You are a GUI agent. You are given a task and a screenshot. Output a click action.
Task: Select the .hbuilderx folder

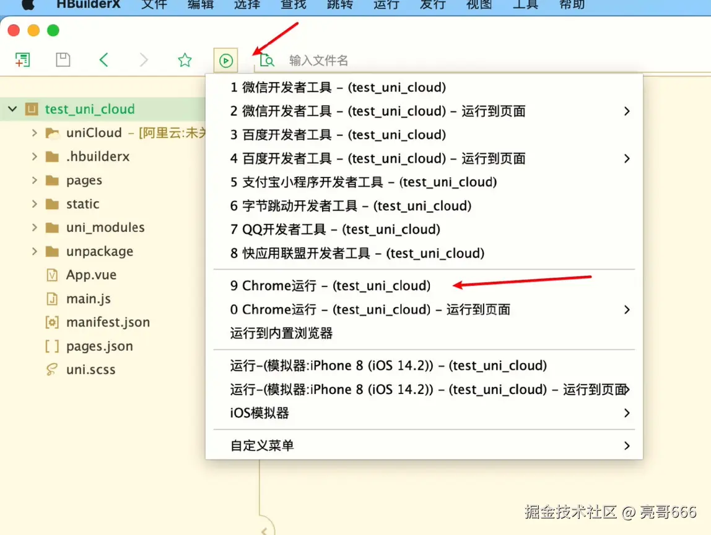[98, 156]
